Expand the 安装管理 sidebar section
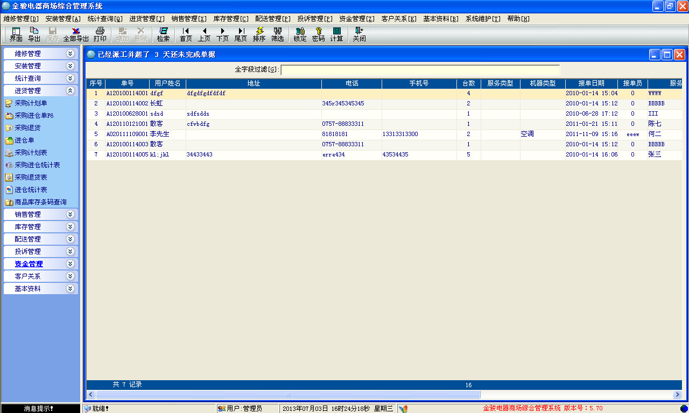Viewport: 689px width, 413px height. click(x=40, y=66)
